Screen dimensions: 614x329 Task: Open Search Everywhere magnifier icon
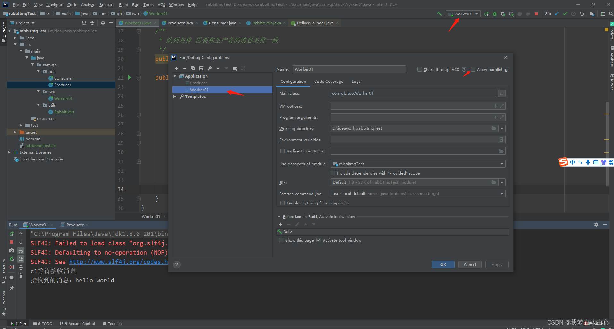[x=611, y=14]
